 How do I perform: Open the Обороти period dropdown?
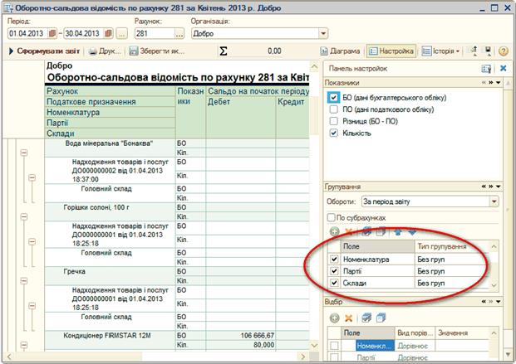(494, 201)
